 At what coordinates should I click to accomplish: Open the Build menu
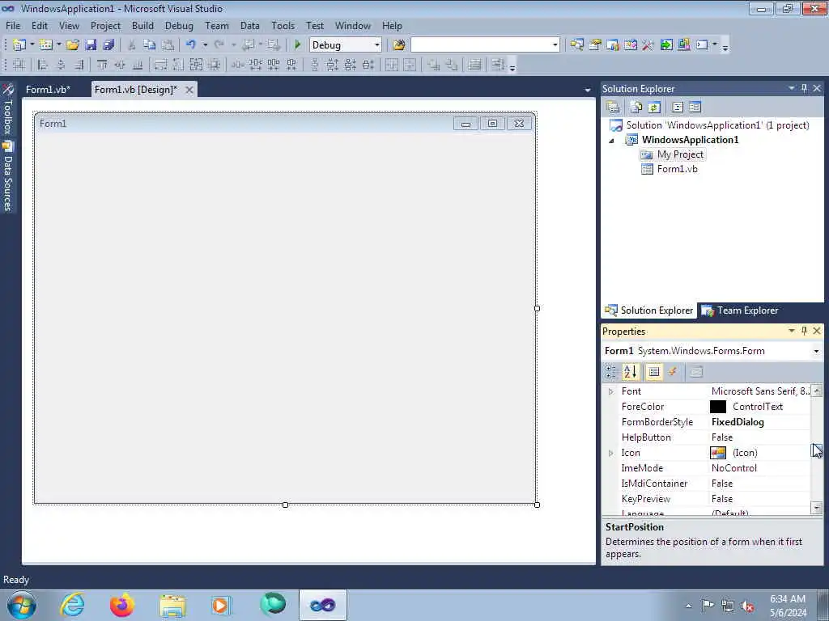(x=142, y=25)
